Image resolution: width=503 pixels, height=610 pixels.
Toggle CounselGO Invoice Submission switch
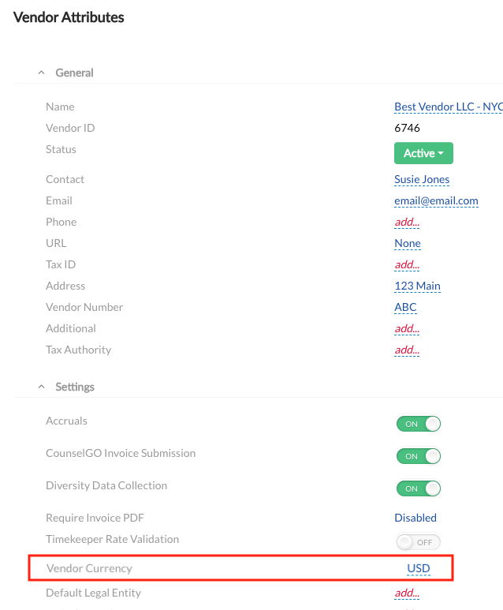pyautogui.click(x=418, y=456)
